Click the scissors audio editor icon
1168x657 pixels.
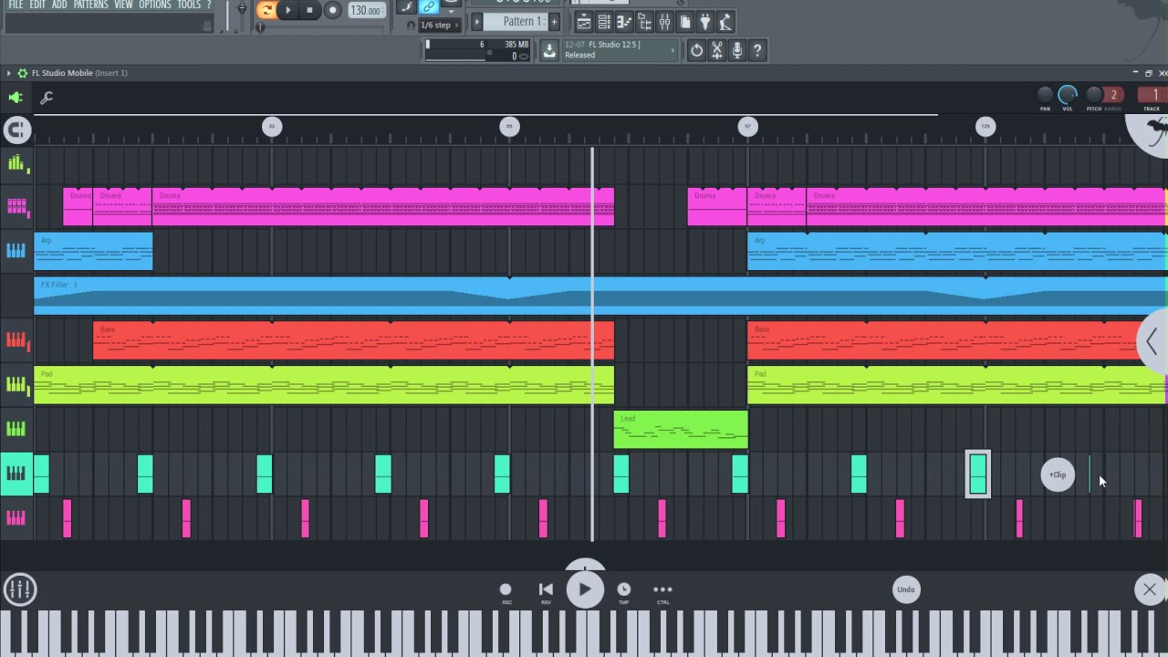pos(717,51)
